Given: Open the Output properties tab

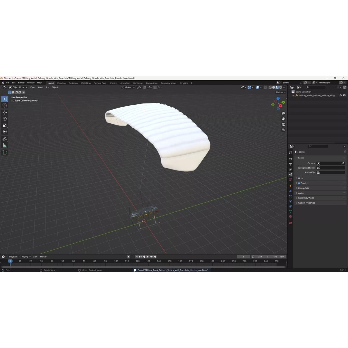Looking at the screenshot, I should (290, 164).
